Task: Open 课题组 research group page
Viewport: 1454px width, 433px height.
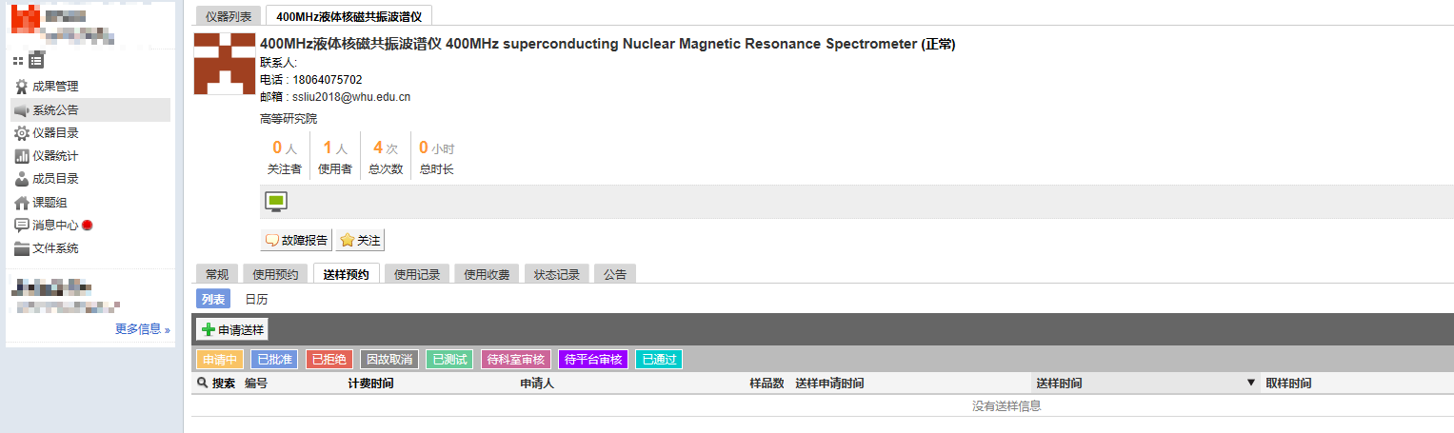Action: (x=50, y=203)
